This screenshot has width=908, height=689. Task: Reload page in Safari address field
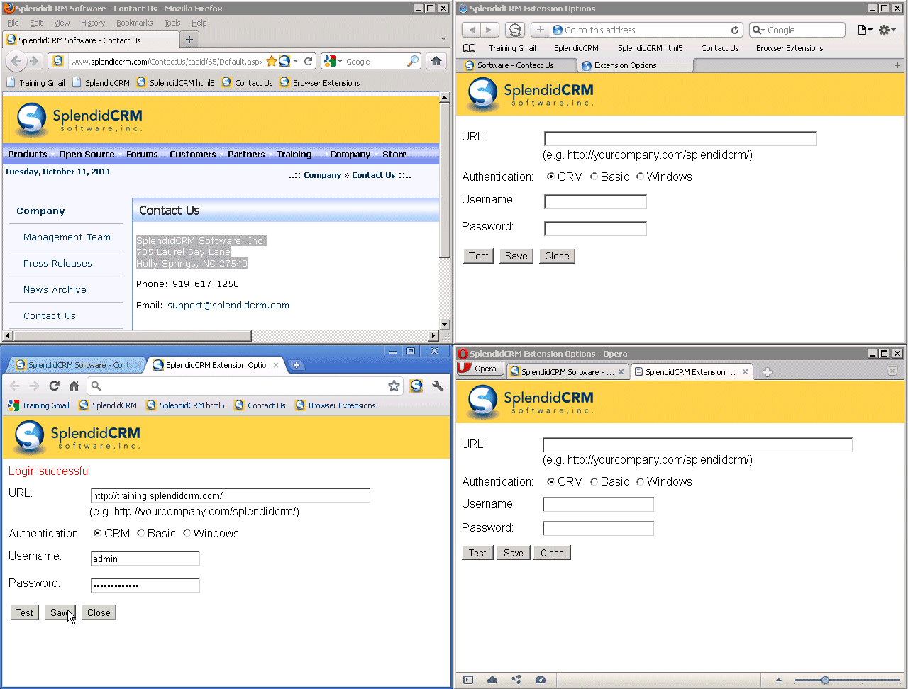(x=735, y=30)
